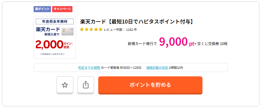Open the 通帳記載の目安 link

tap(157, 68)
